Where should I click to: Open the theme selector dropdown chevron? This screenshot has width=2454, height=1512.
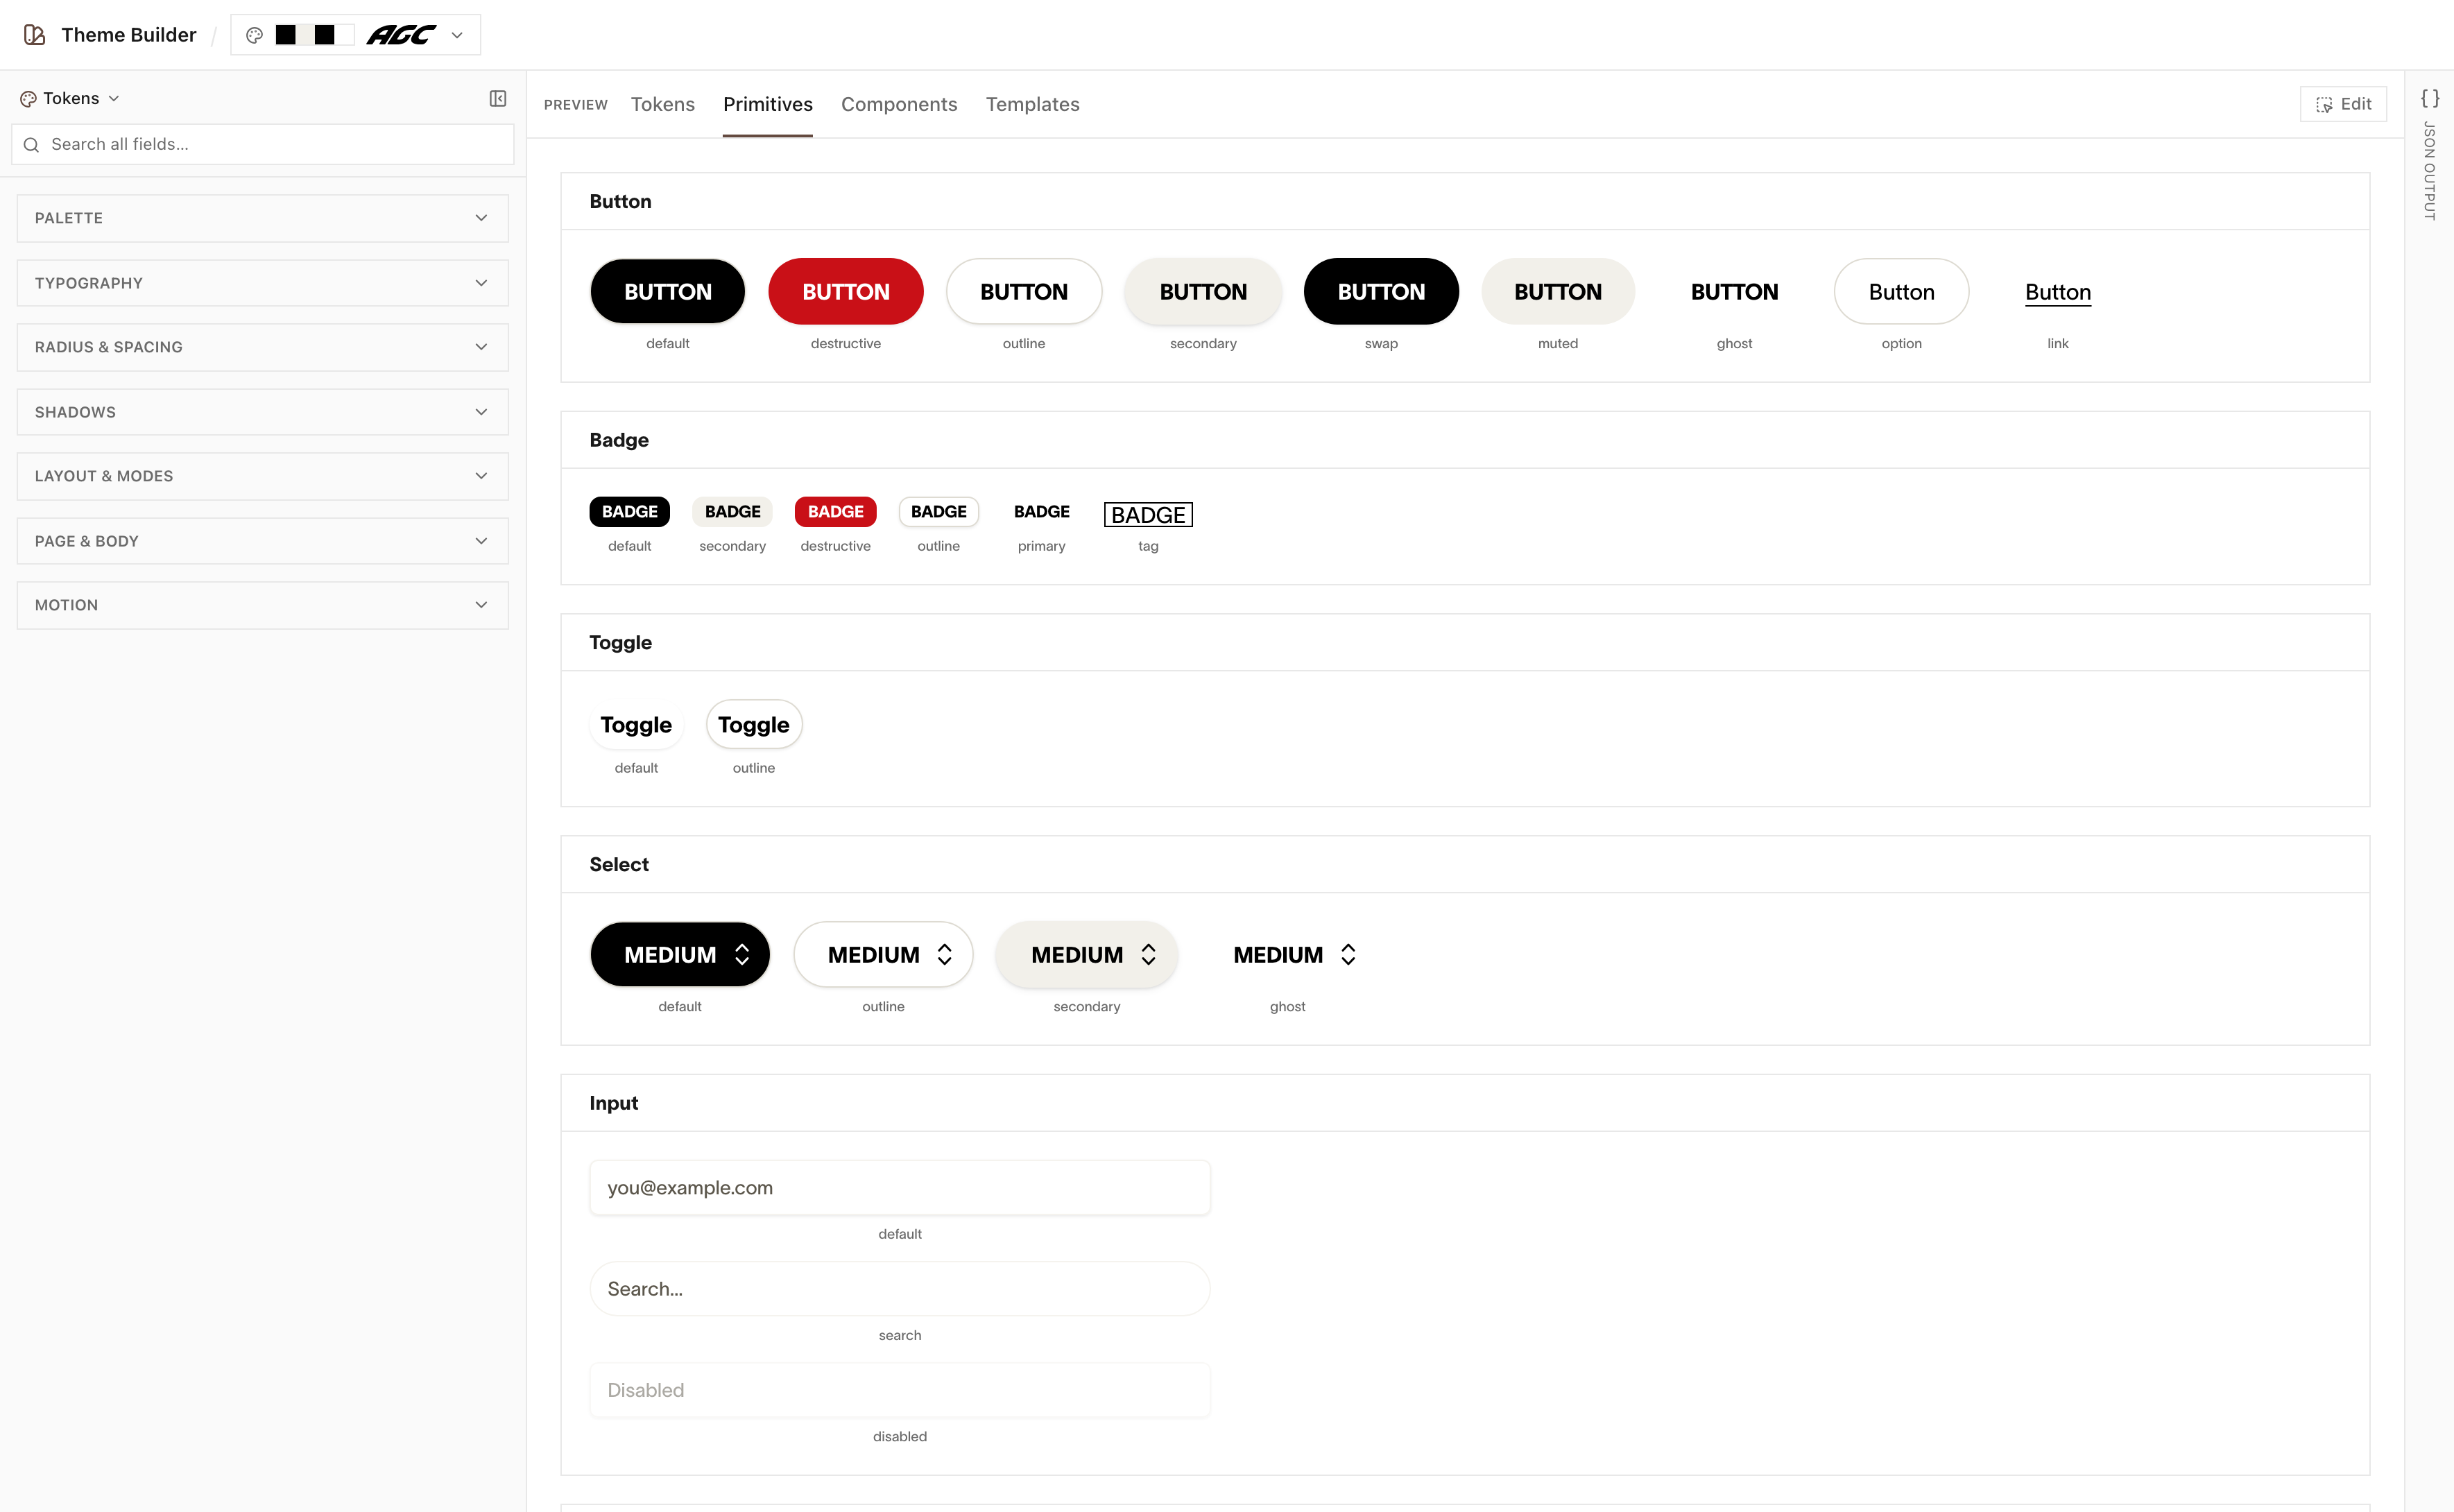tap(457, 35)
